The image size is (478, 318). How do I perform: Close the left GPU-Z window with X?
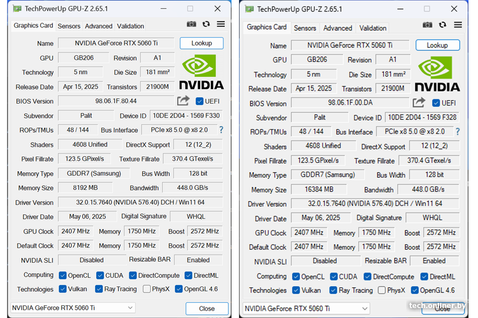[x=217, y=9]
